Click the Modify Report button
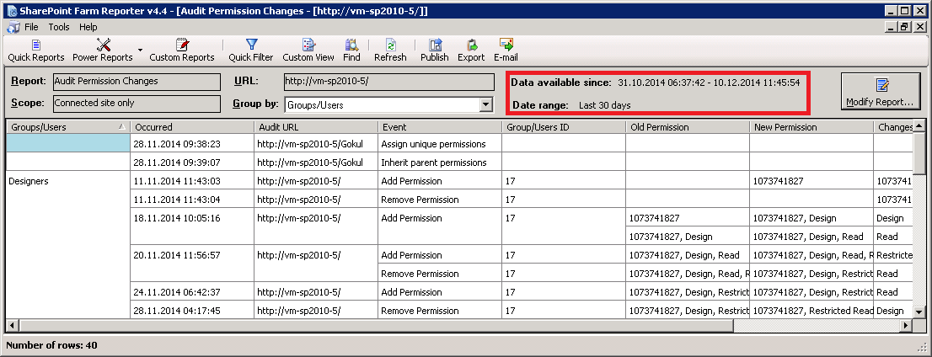 (881, 92)
